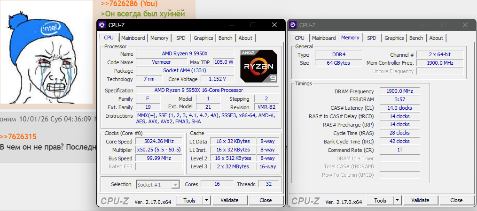The image size is (477, 211).
Task: Click the Cores count field 16
Action: (217, 184)
